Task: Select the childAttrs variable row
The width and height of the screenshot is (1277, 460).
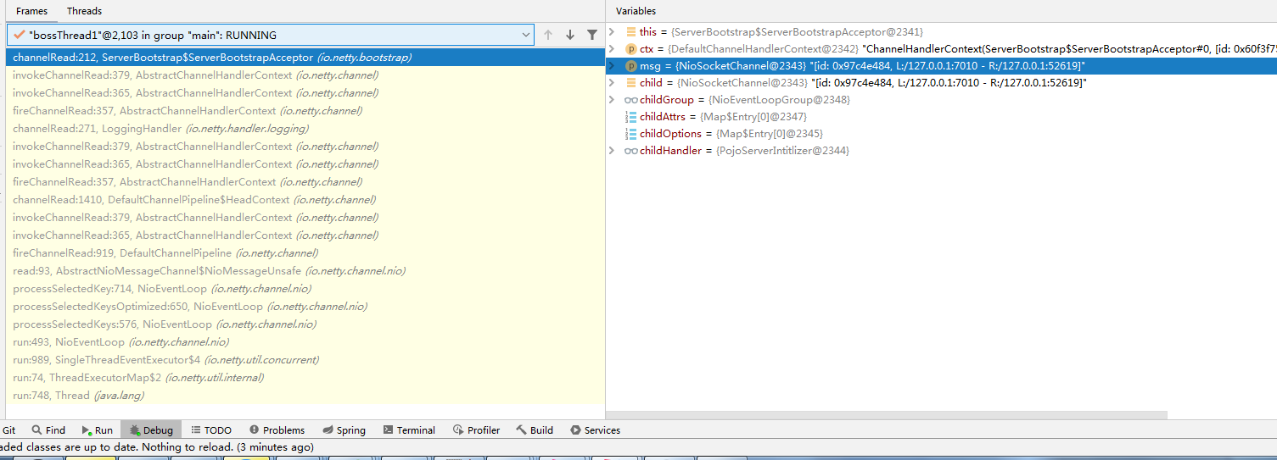Action: (941, 117)
